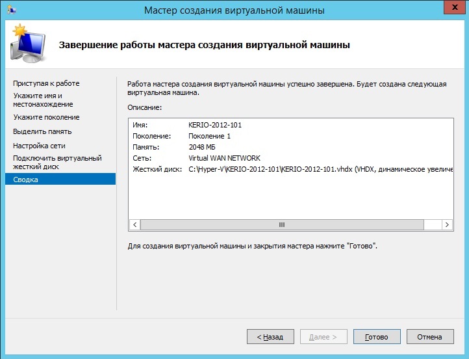This screenshot has width=469, height=359.
Task: Click the 'Готово' button to finish
Action: coord(376,337)
